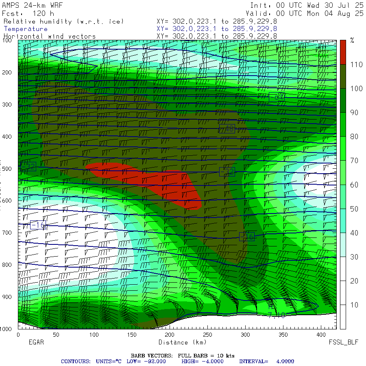The image size is (366, 366).
Task: Click 'BARB VECTORS: FULL BARB = 10 kts' caption
Action: click(x=183, y=356)
